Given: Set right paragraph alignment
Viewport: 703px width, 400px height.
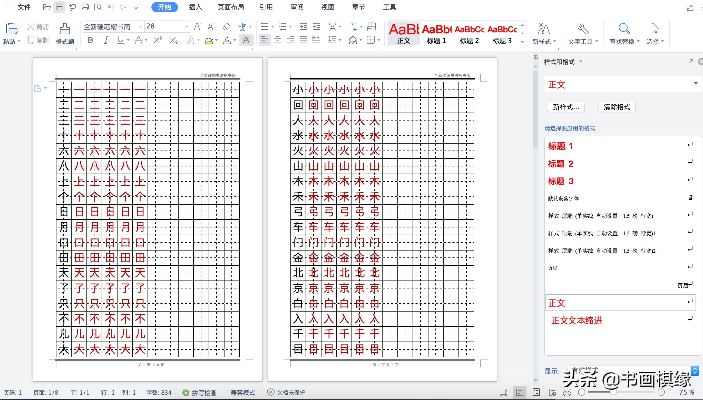Looking at the screenshot, I should (x=290, y=41).
